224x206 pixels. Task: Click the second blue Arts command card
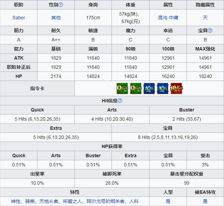pos(163,88)
